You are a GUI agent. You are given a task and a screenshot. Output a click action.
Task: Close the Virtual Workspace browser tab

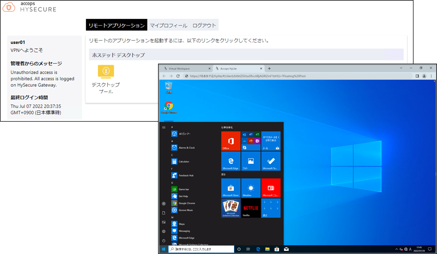(209, 68)
